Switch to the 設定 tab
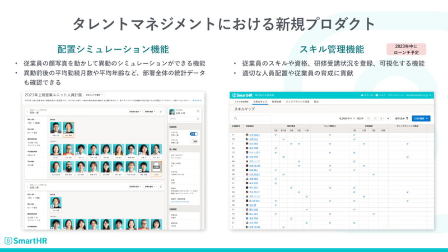The width and height of the screenshot is (448, 252). pos(316,102)
